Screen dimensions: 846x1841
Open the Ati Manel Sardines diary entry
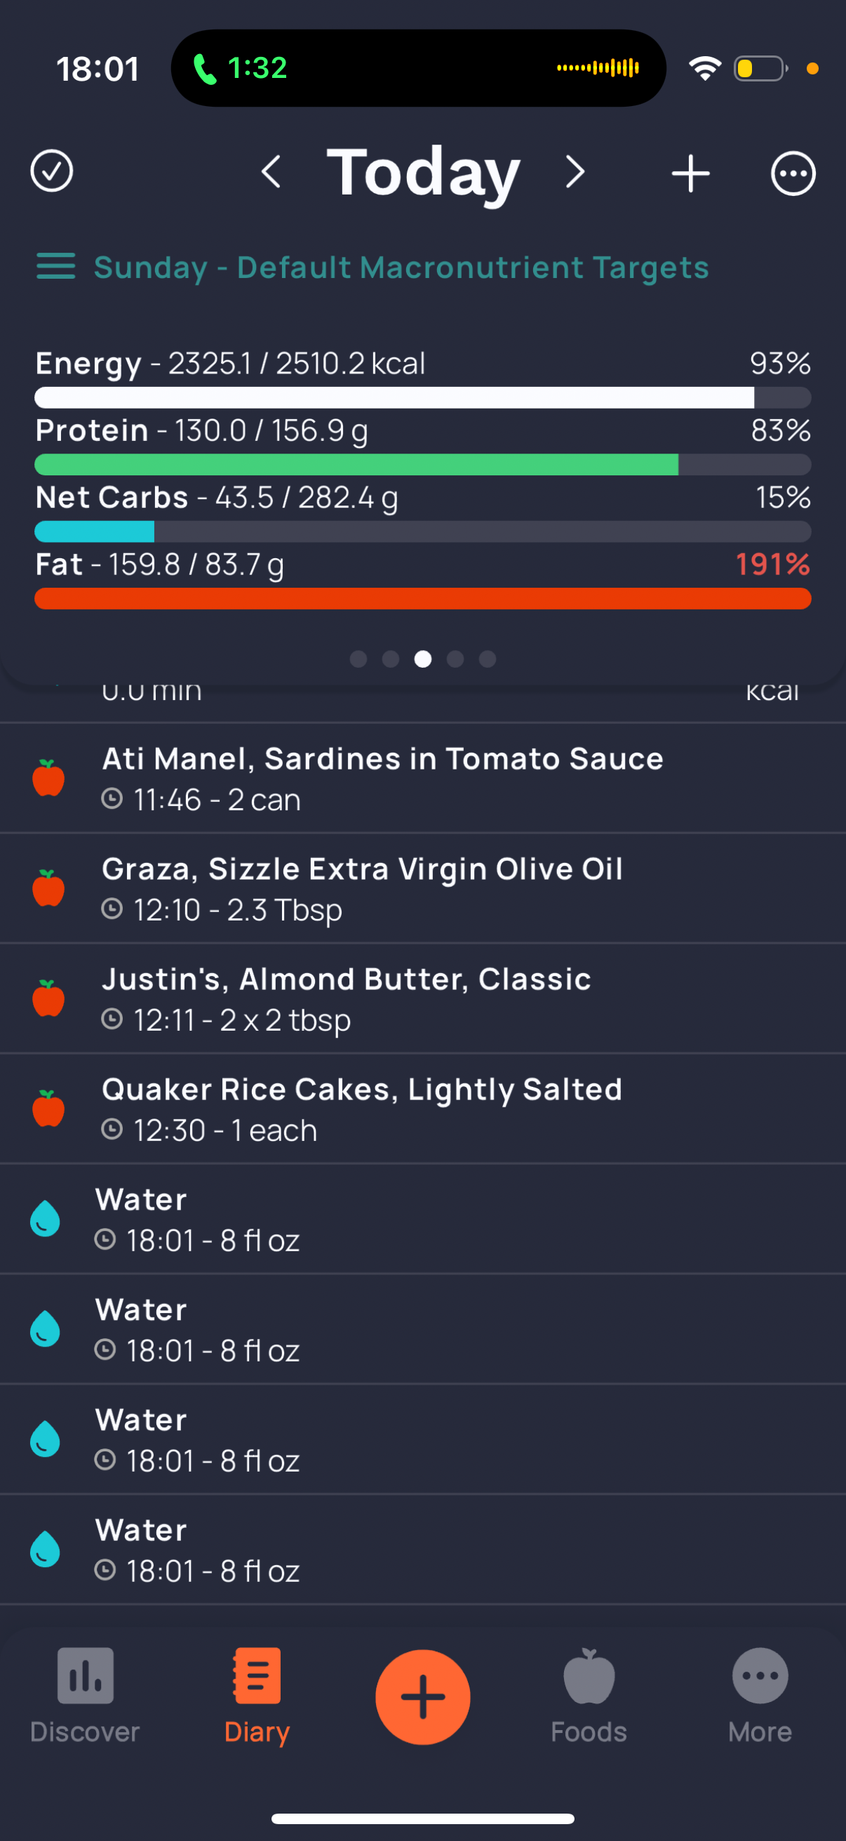point(422,778)
